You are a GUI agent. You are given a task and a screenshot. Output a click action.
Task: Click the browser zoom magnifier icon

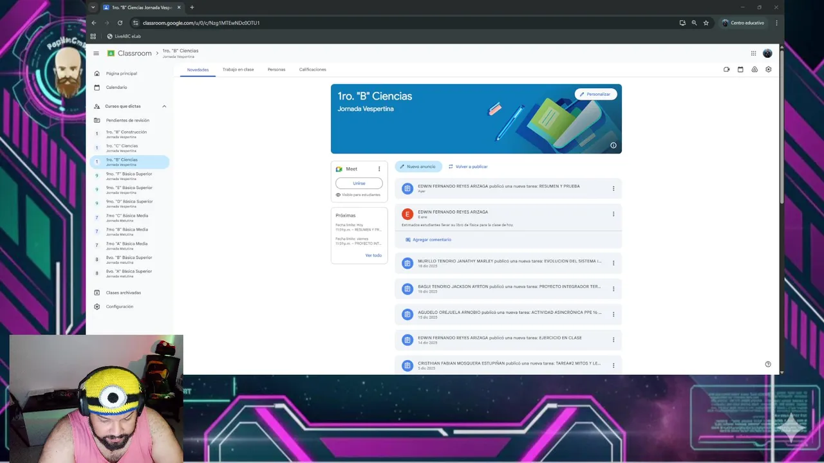tap(694, 23)
